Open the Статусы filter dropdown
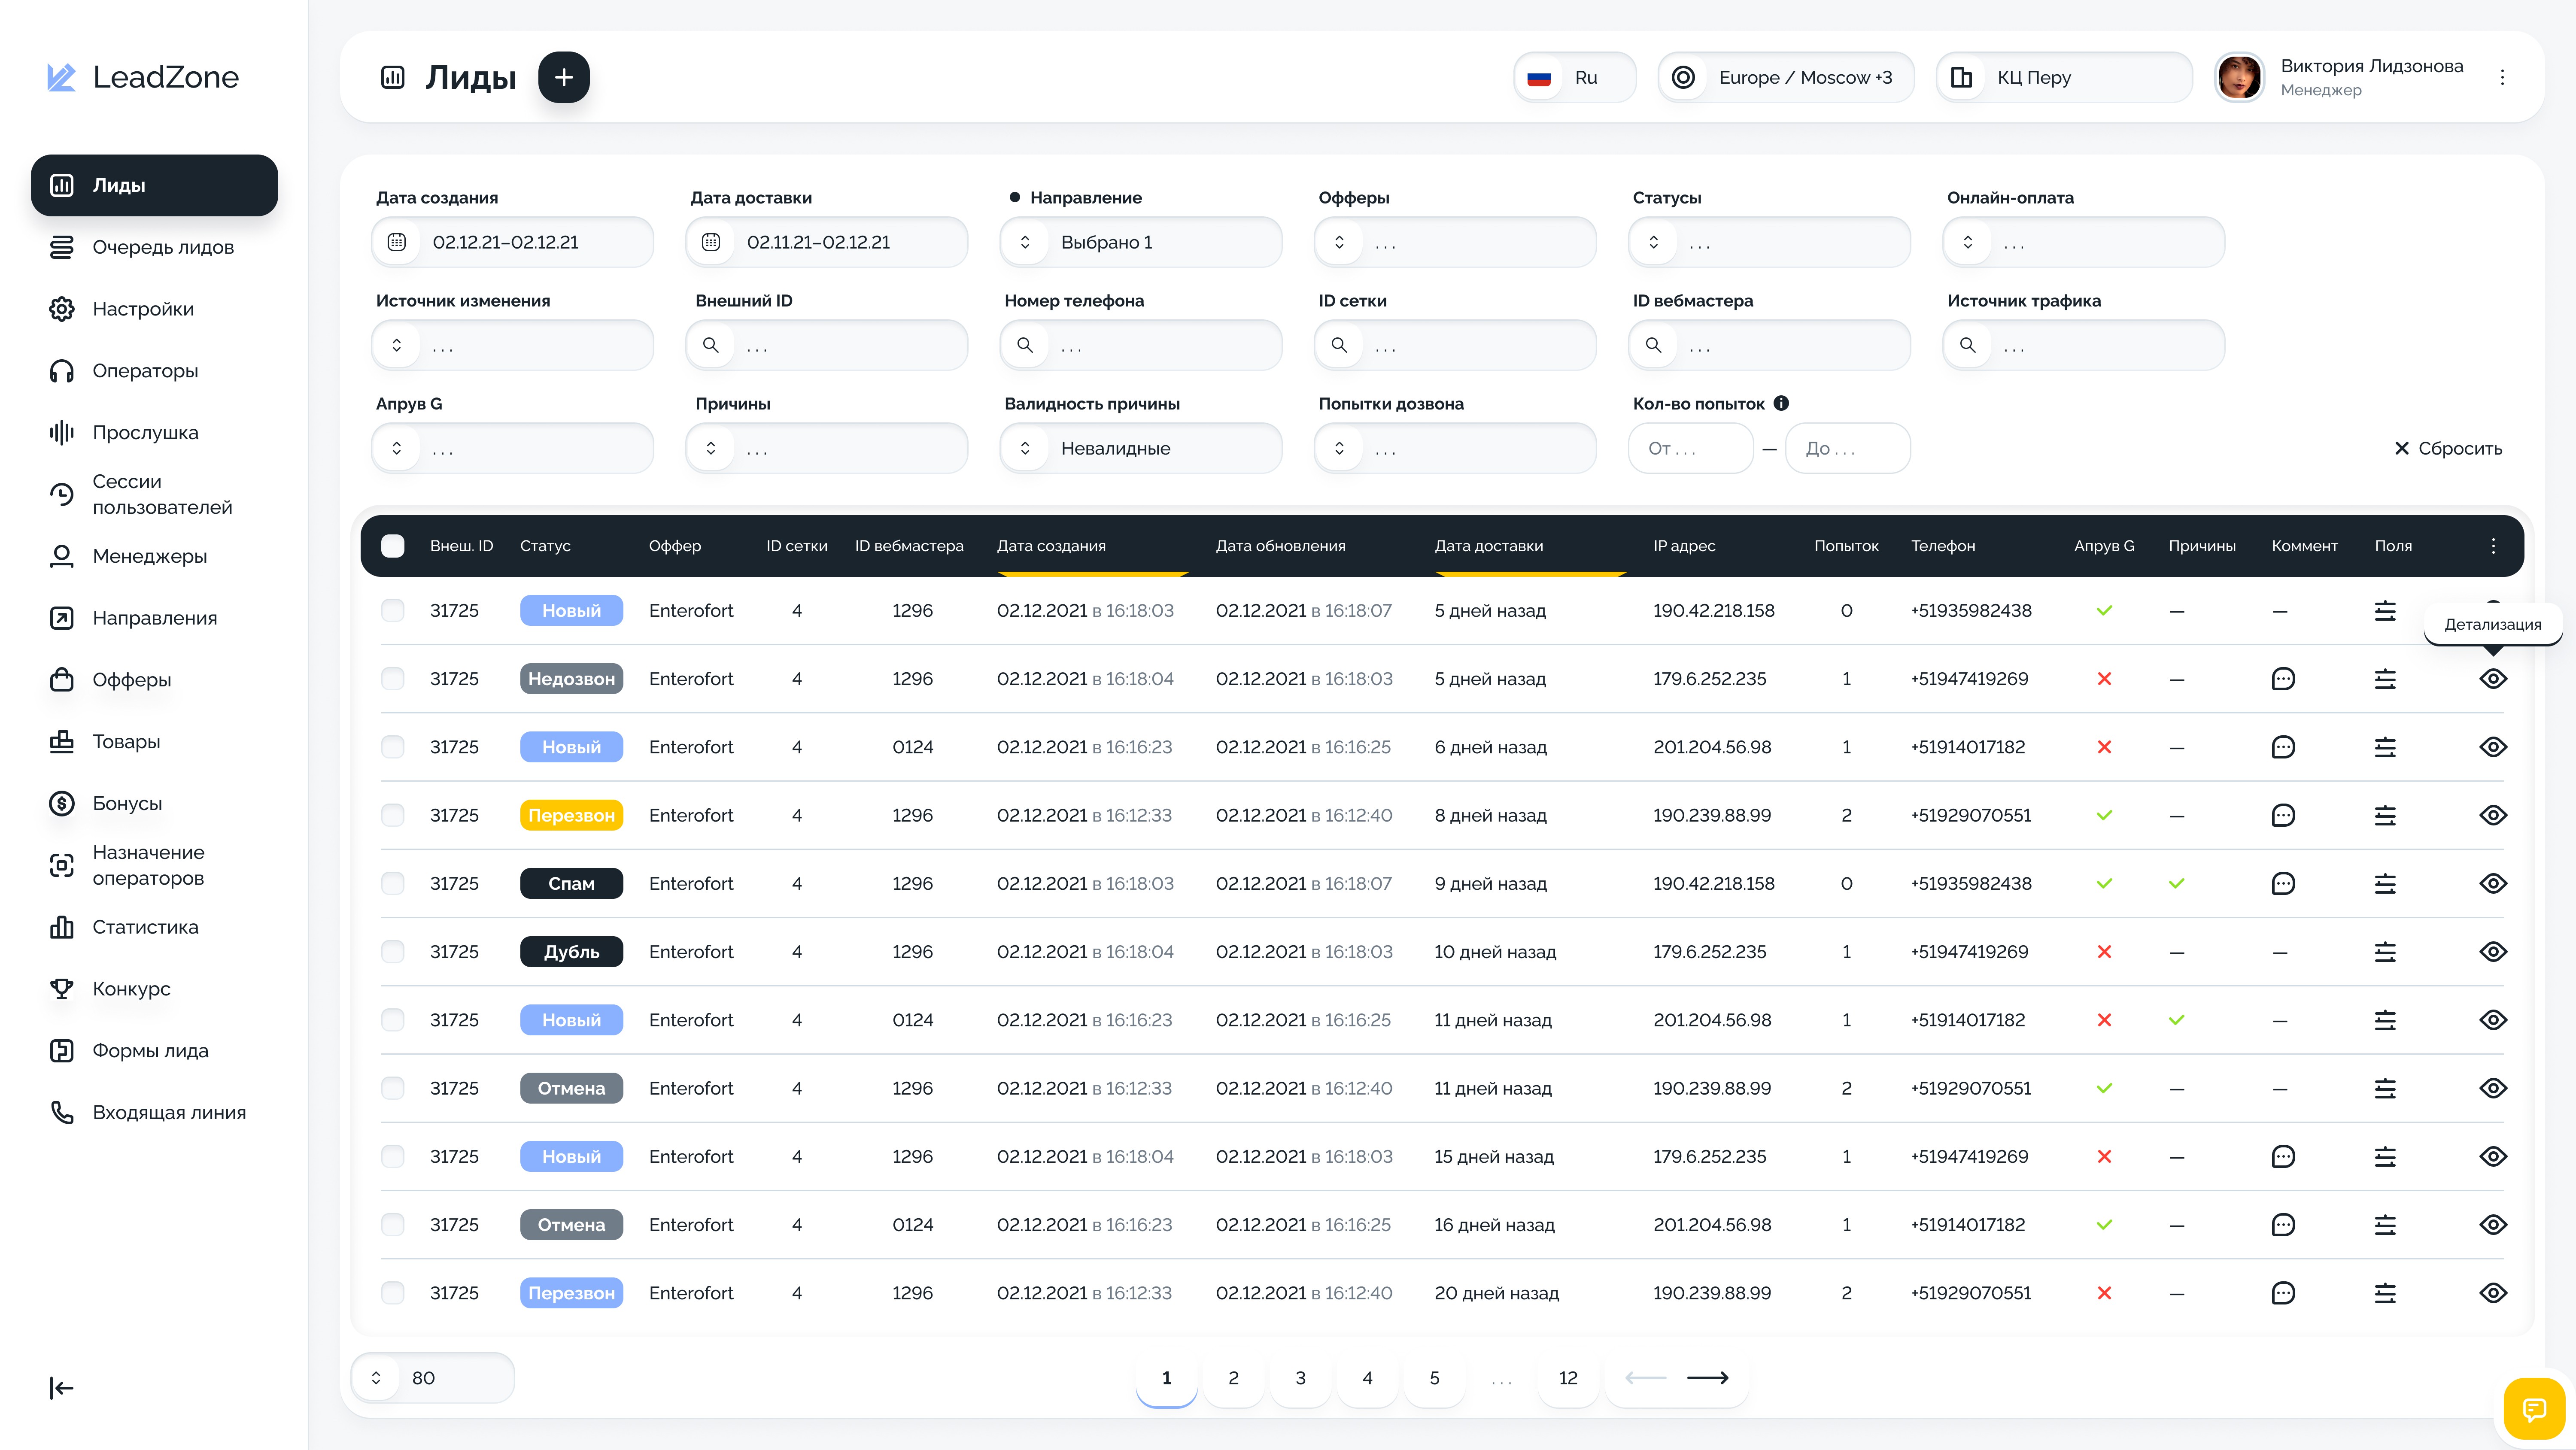Image resolution: width=2576 pixels, height=1450 pixels. [1768, 243]
